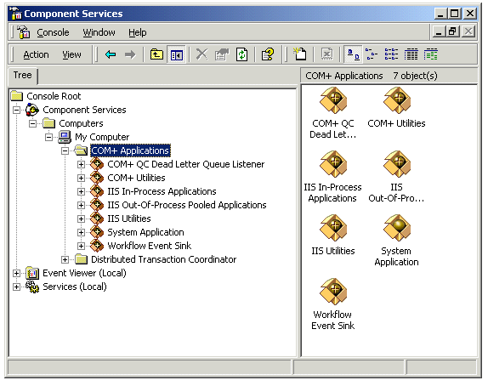Screen dimensions: 488x386
Task: Select Console Root in the tree
Action: click(54, 96)
